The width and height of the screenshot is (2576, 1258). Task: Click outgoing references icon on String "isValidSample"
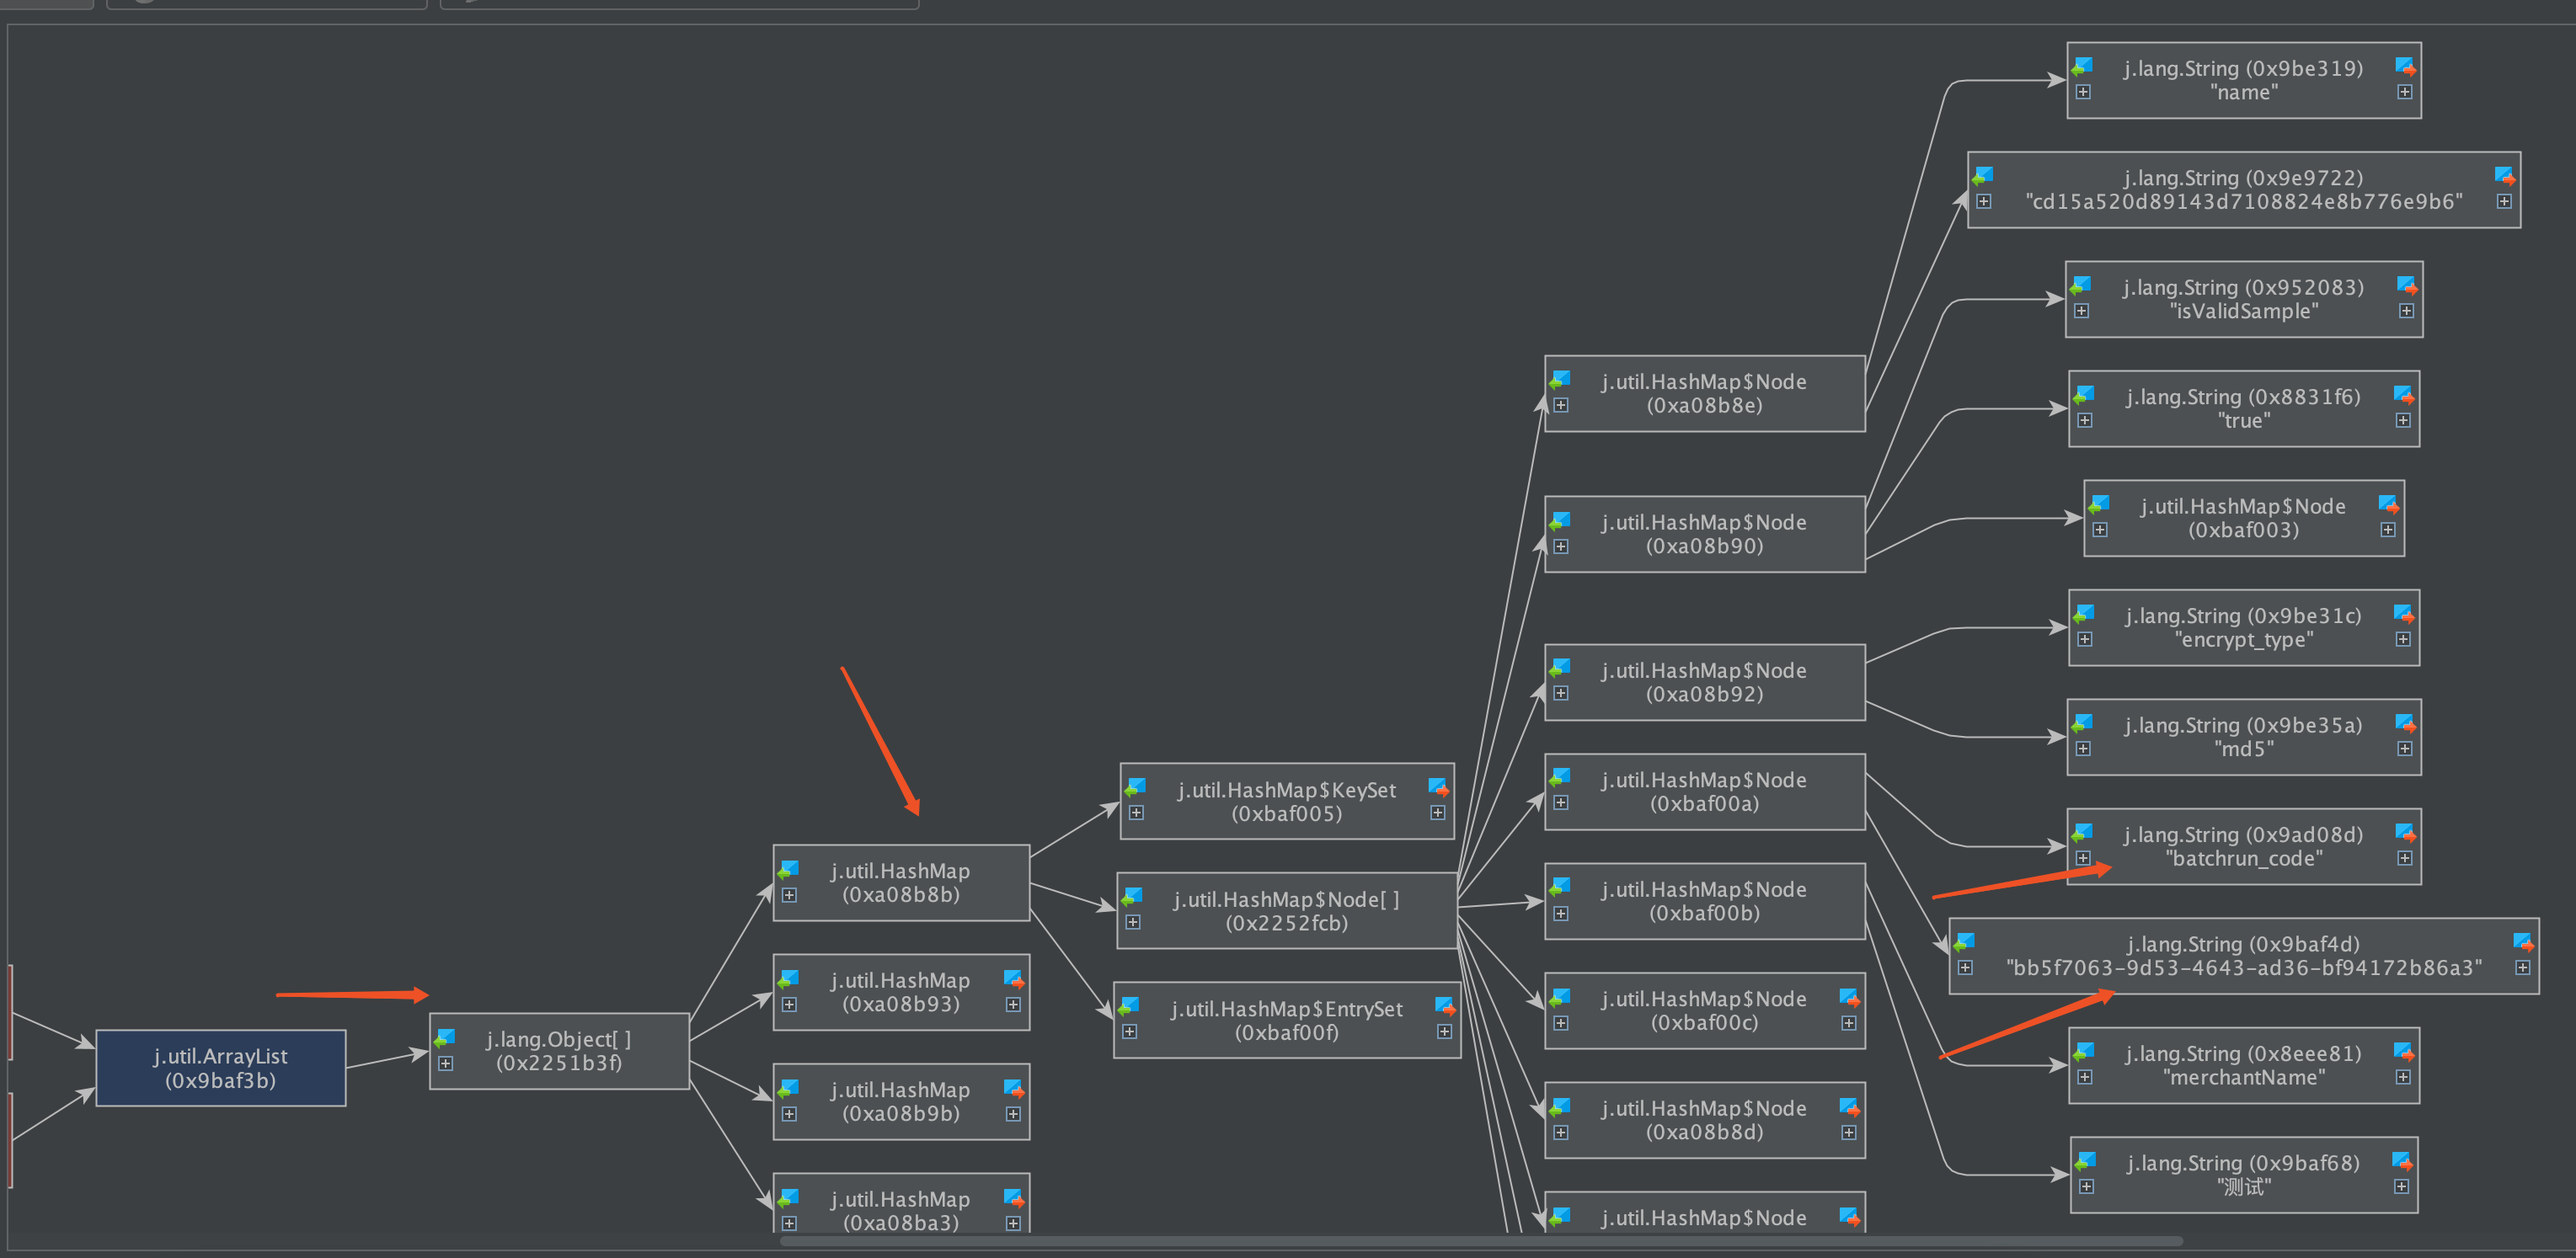tap(2407, 287)
